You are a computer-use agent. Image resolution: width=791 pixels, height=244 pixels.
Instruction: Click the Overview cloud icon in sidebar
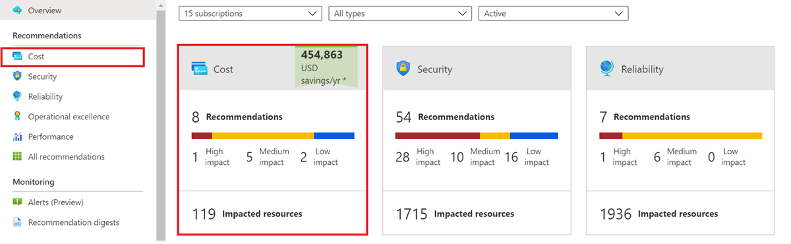tap(17, 11)
